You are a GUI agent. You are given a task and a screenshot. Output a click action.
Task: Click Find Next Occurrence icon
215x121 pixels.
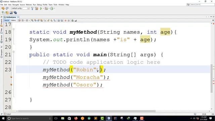38,21
